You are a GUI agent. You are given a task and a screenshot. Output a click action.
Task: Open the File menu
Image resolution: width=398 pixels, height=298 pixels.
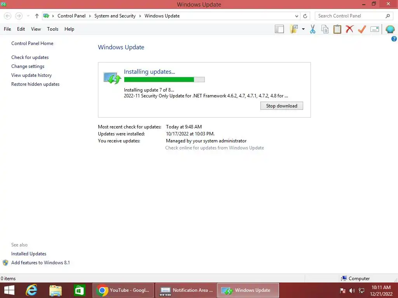(7, 29)
